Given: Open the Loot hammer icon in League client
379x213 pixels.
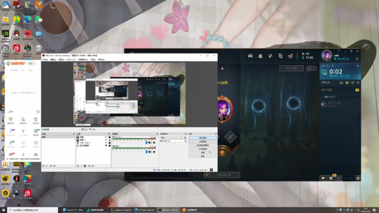Looking at the screenshot, I should pos(270,56).
